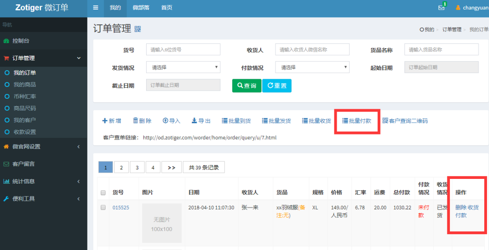
Task: Click 删除 link in order 015525 row
Action: [461, 208]
